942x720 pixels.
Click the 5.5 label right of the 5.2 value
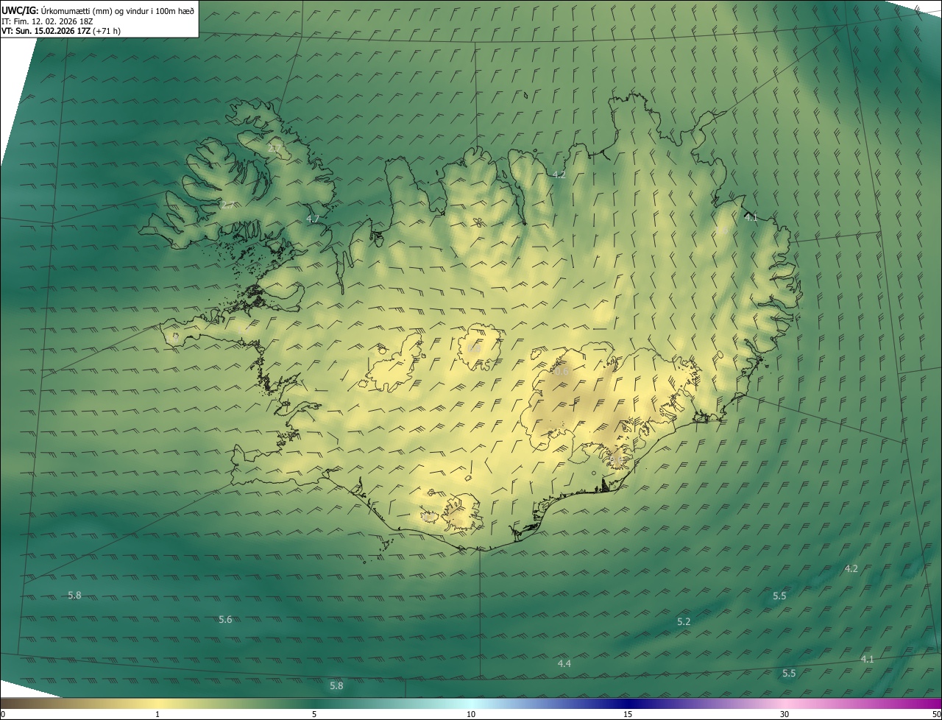point(779,596)
